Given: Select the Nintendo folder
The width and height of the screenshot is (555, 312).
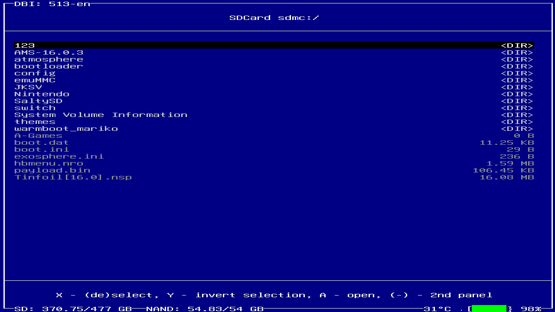Looking at the screenshot, I should (x=42, y=94).
